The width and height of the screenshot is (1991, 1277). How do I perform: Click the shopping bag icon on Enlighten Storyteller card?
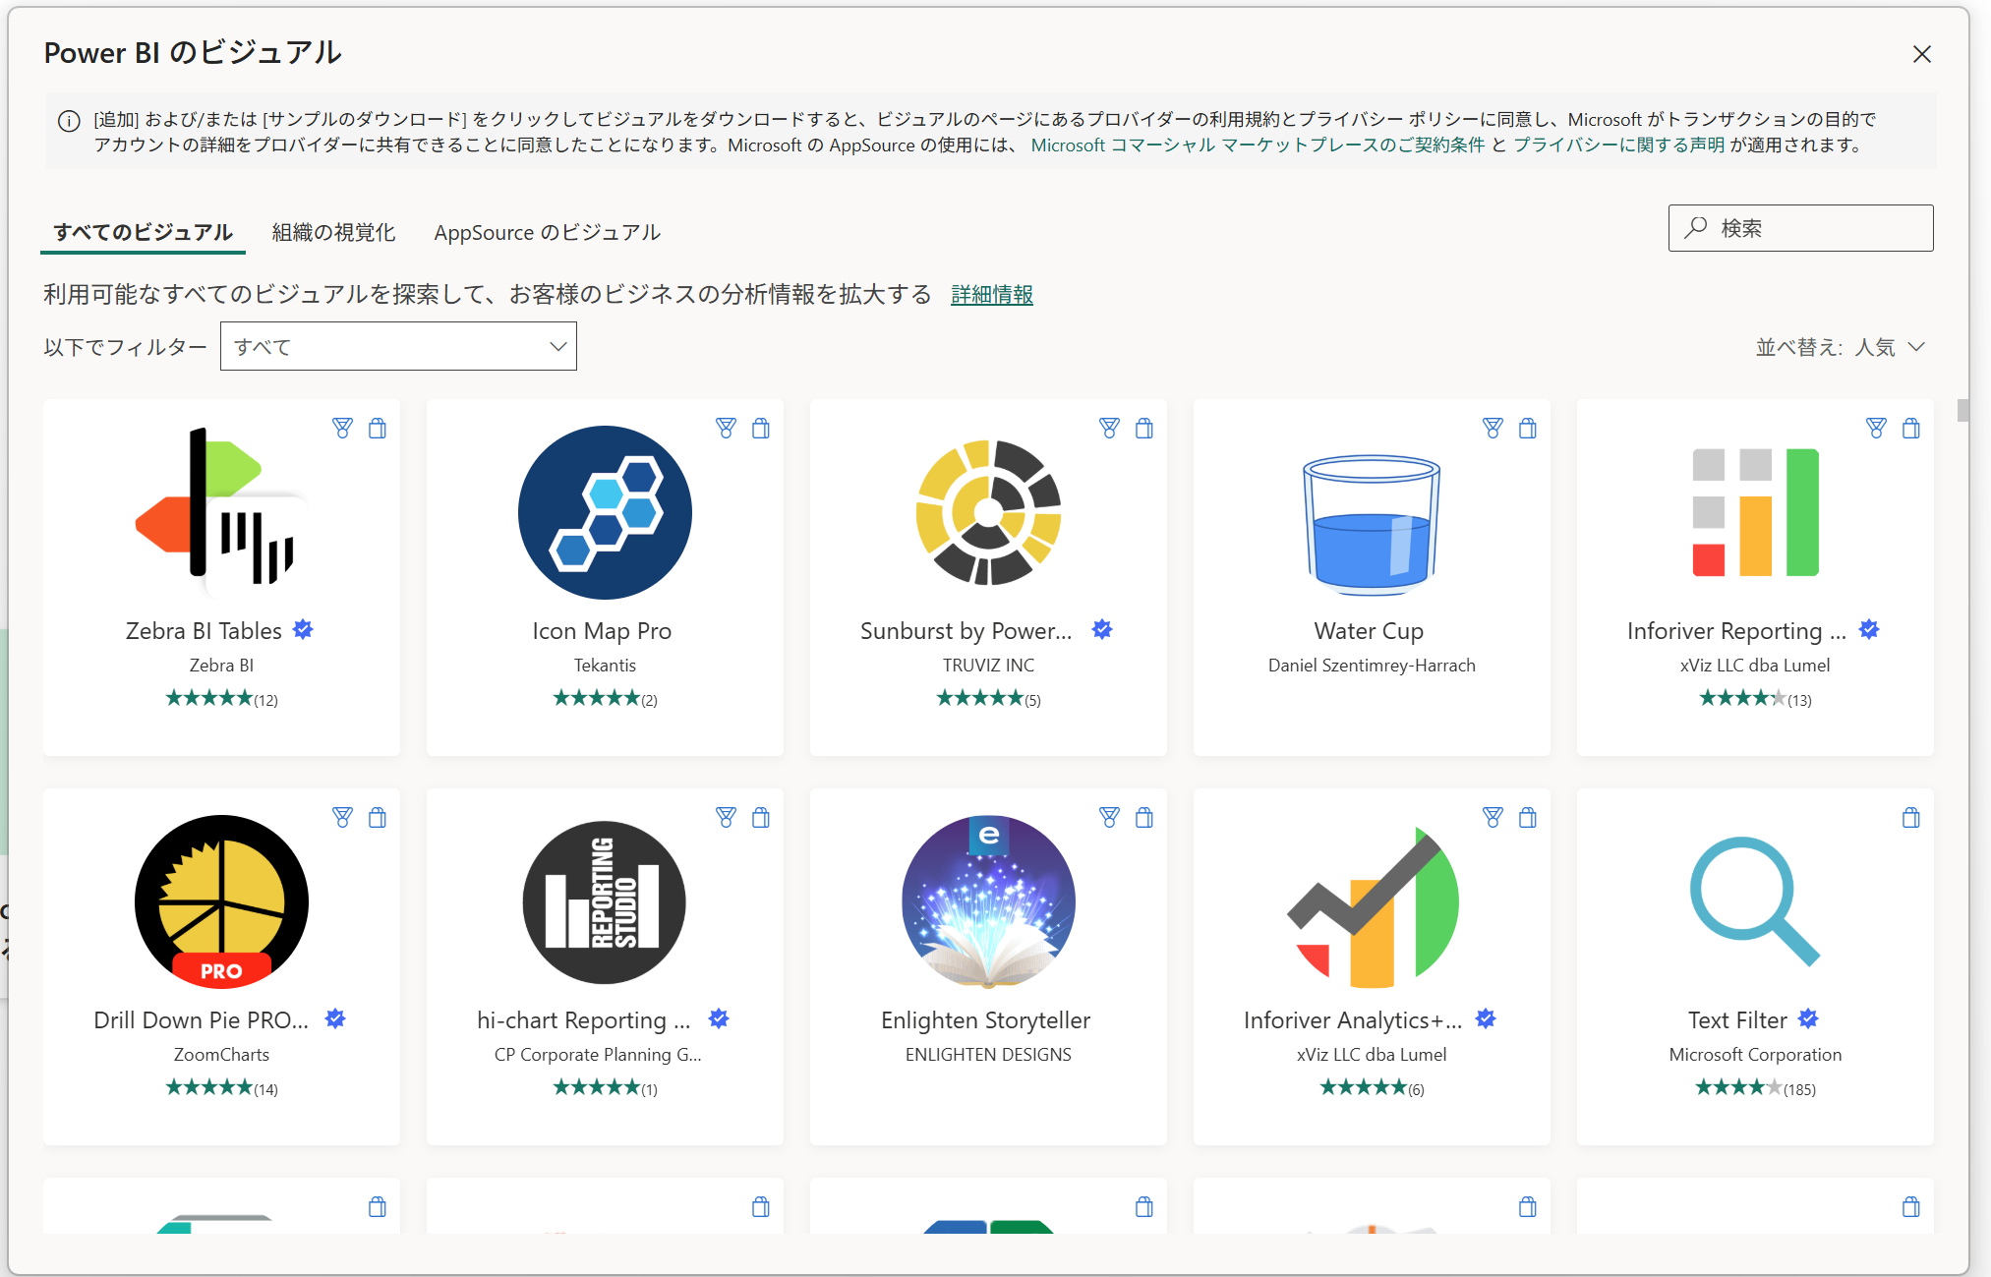coord(1144,817)
